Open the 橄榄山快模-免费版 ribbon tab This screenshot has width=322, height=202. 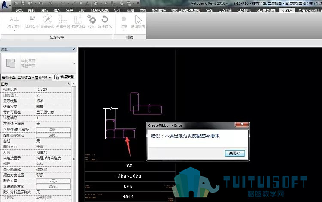click(186, 10)
